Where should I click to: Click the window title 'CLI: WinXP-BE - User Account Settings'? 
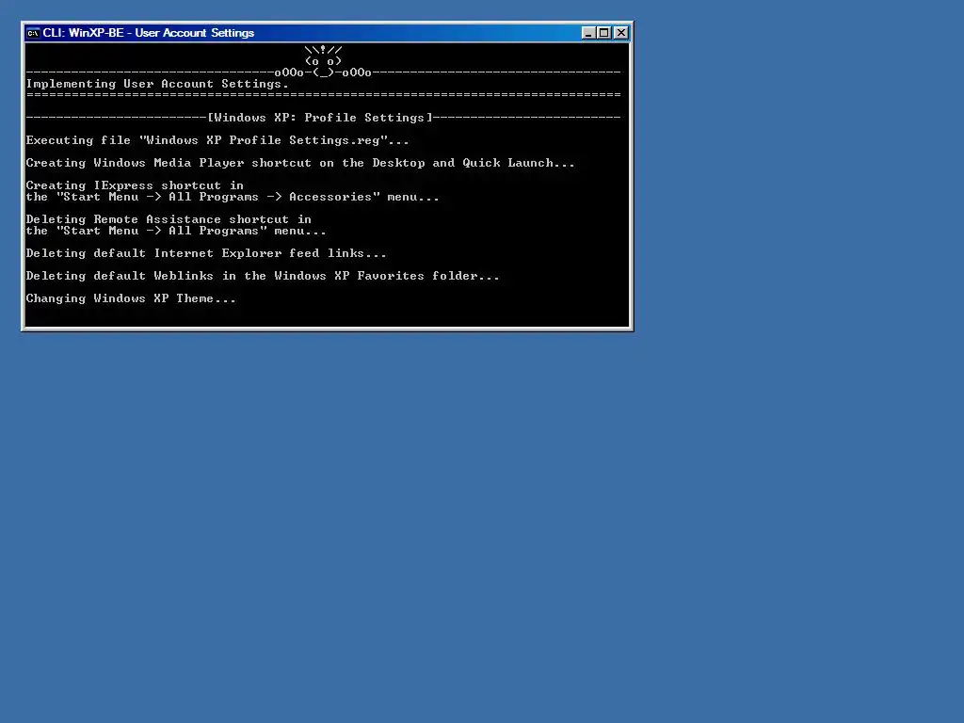(148, 33)
